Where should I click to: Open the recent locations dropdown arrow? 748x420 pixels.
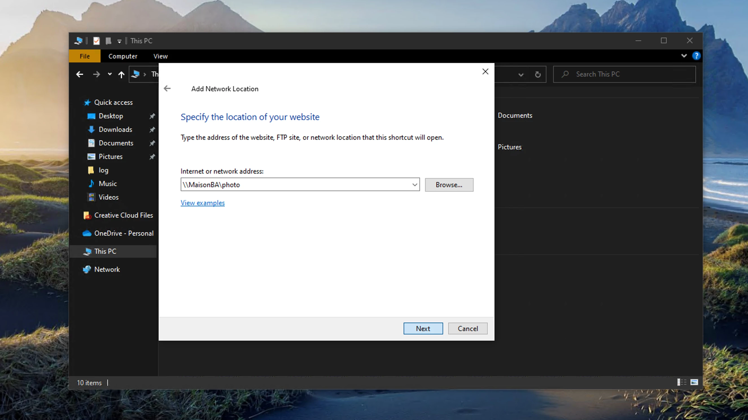click(x=110, y=74)
